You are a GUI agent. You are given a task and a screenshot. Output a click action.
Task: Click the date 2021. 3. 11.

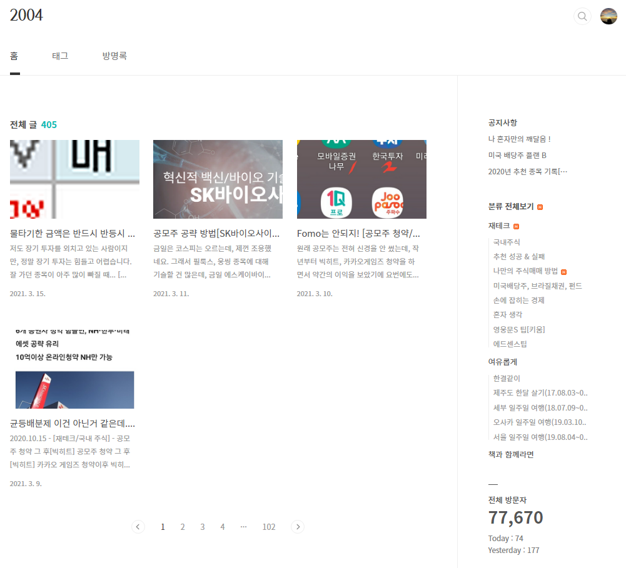[x=171, y=294]
